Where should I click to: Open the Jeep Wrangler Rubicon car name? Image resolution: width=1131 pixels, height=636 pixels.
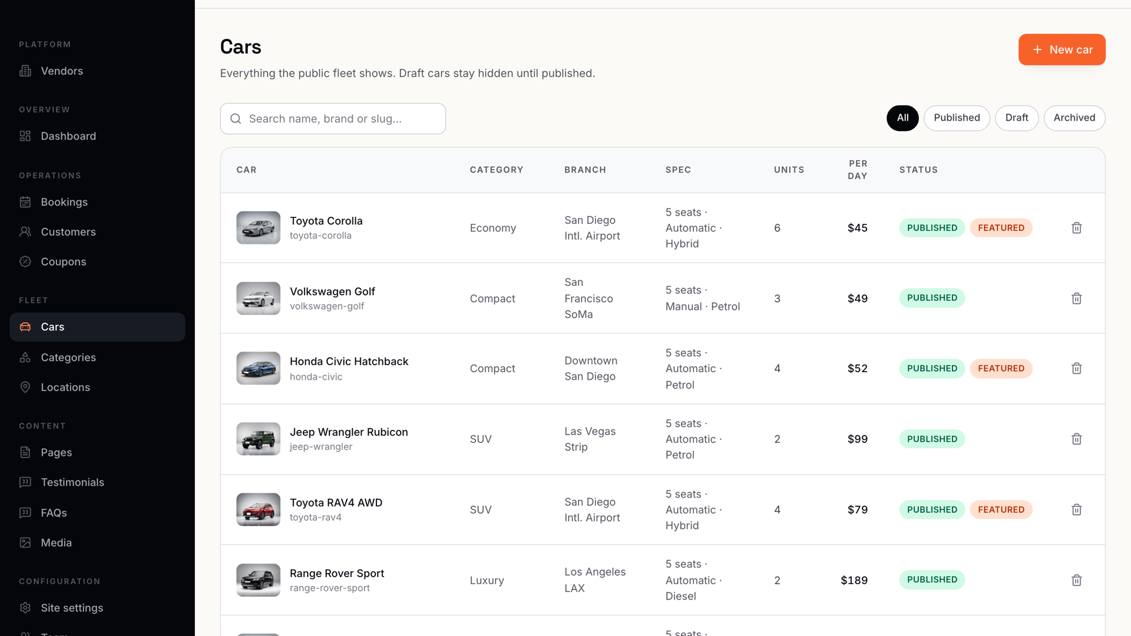(349, 432)
